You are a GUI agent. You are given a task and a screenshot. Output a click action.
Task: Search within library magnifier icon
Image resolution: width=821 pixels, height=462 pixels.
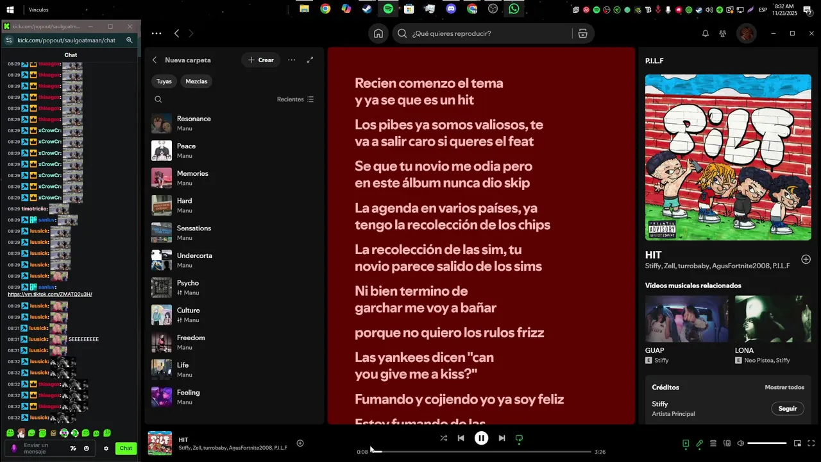(158, 99)
